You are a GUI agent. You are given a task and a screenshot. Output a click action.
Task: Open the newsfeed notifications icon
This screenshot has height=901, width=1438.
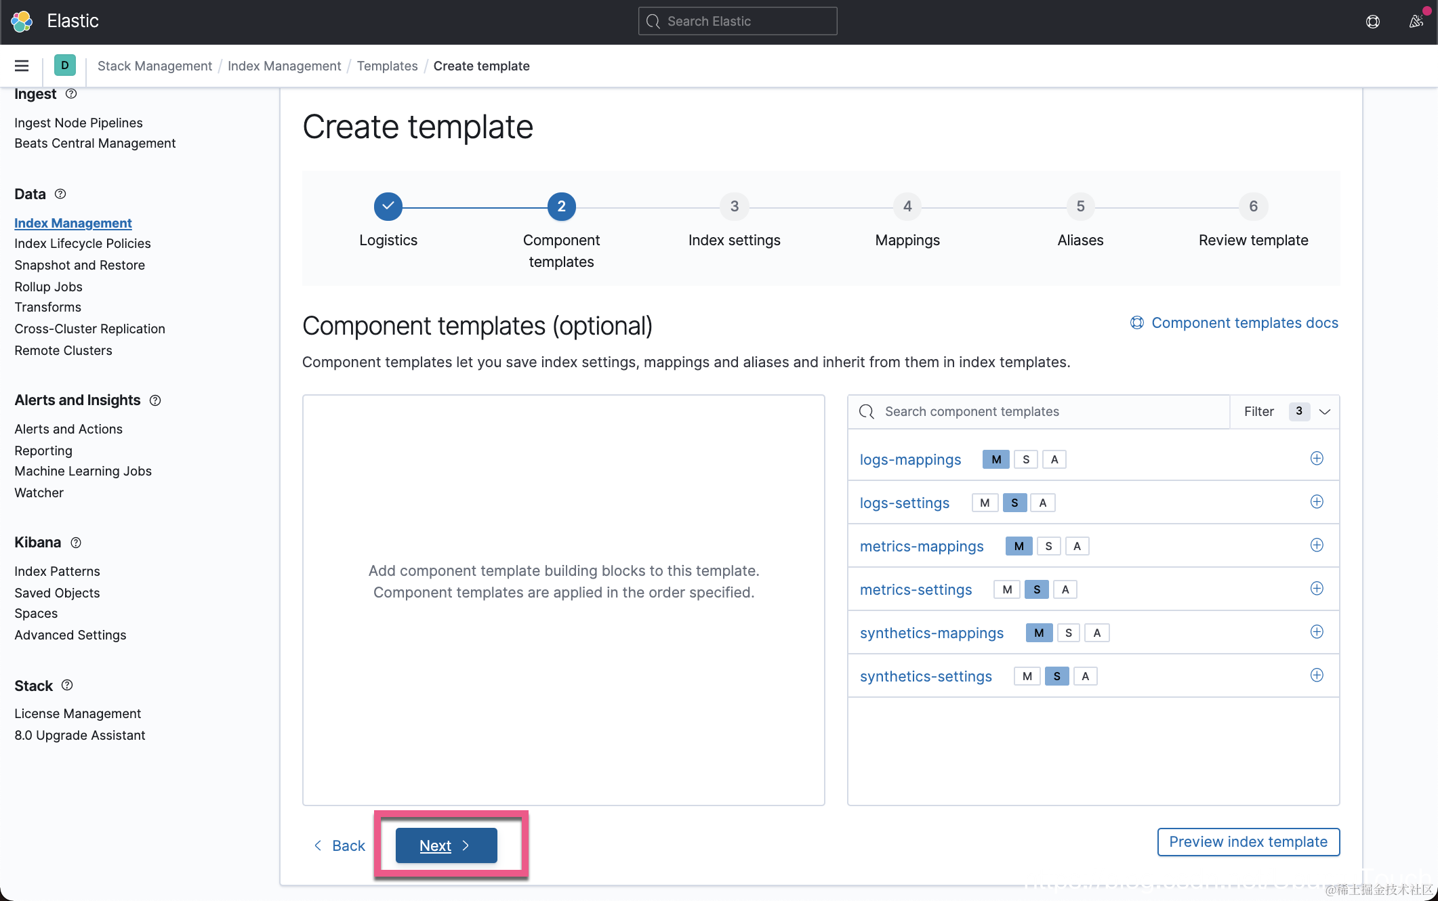click(1416, 22)
